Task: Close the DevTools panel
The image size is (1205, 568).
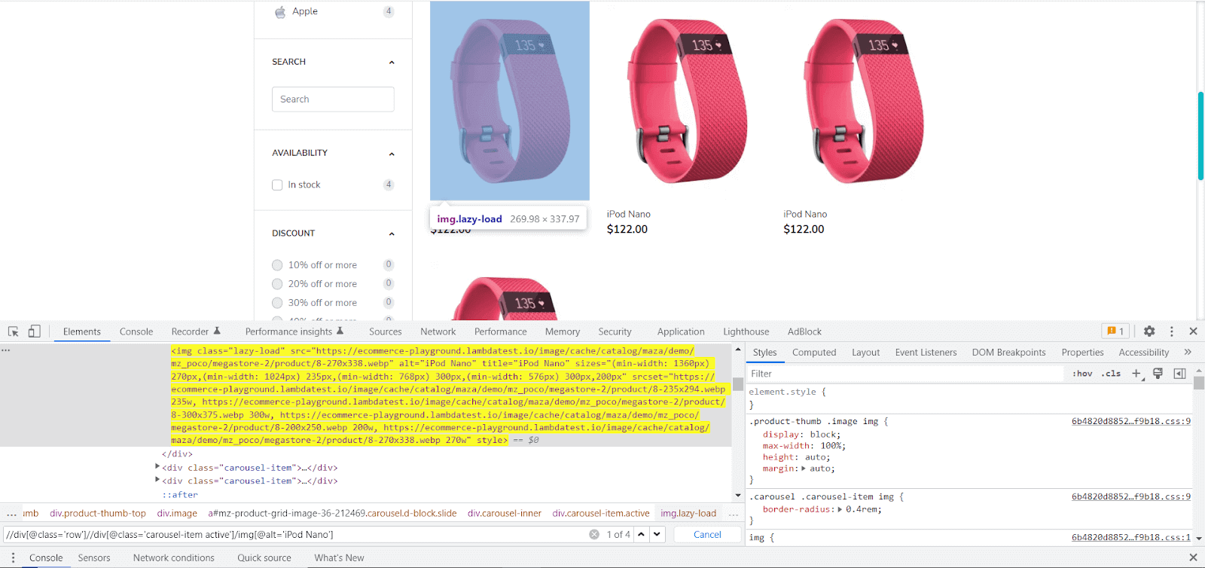Action: coord(1193,331)
